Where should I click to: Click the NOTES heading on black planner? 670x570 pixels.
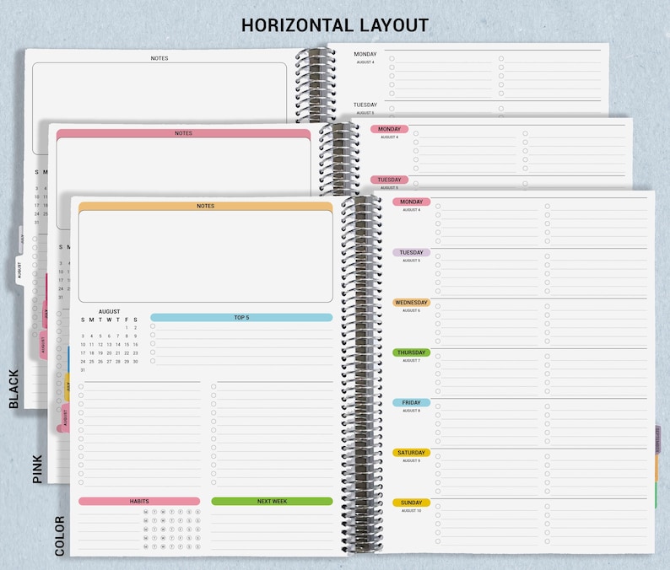[159, 58]
